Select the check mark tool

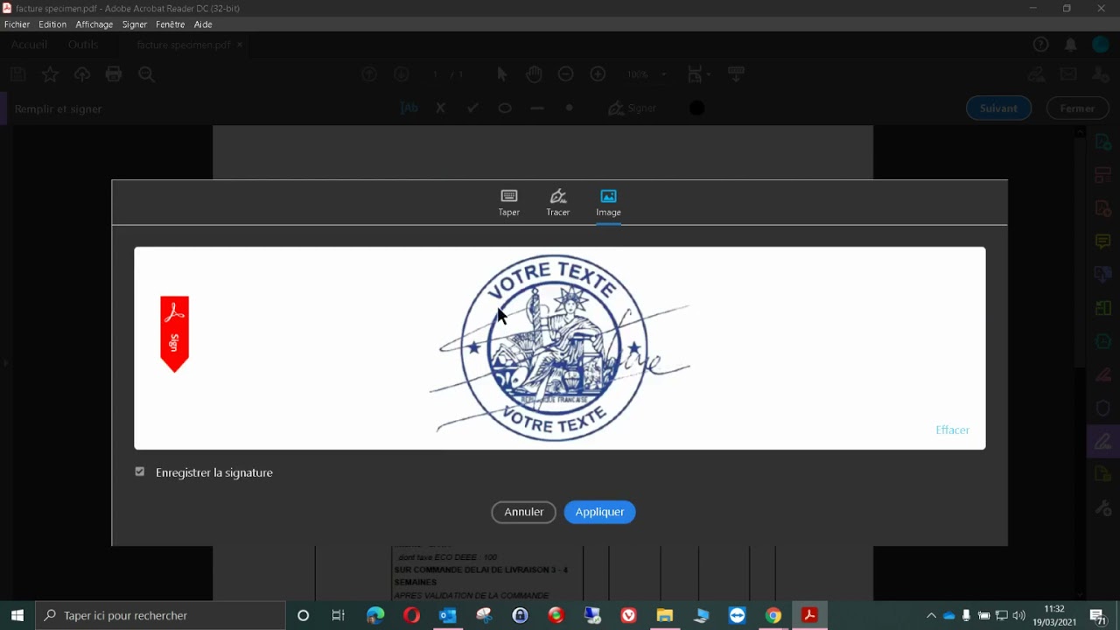click(x=473, y=108)
